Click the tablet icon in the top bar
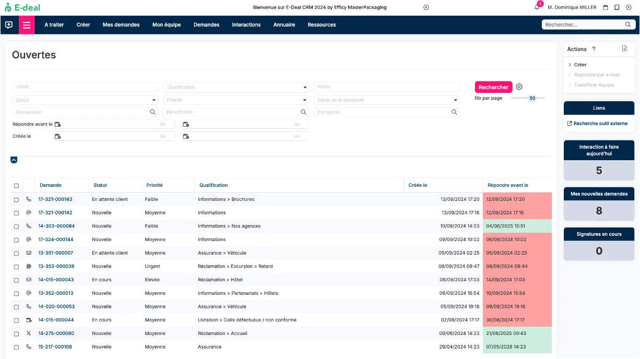640x359 pixels. 617,7
